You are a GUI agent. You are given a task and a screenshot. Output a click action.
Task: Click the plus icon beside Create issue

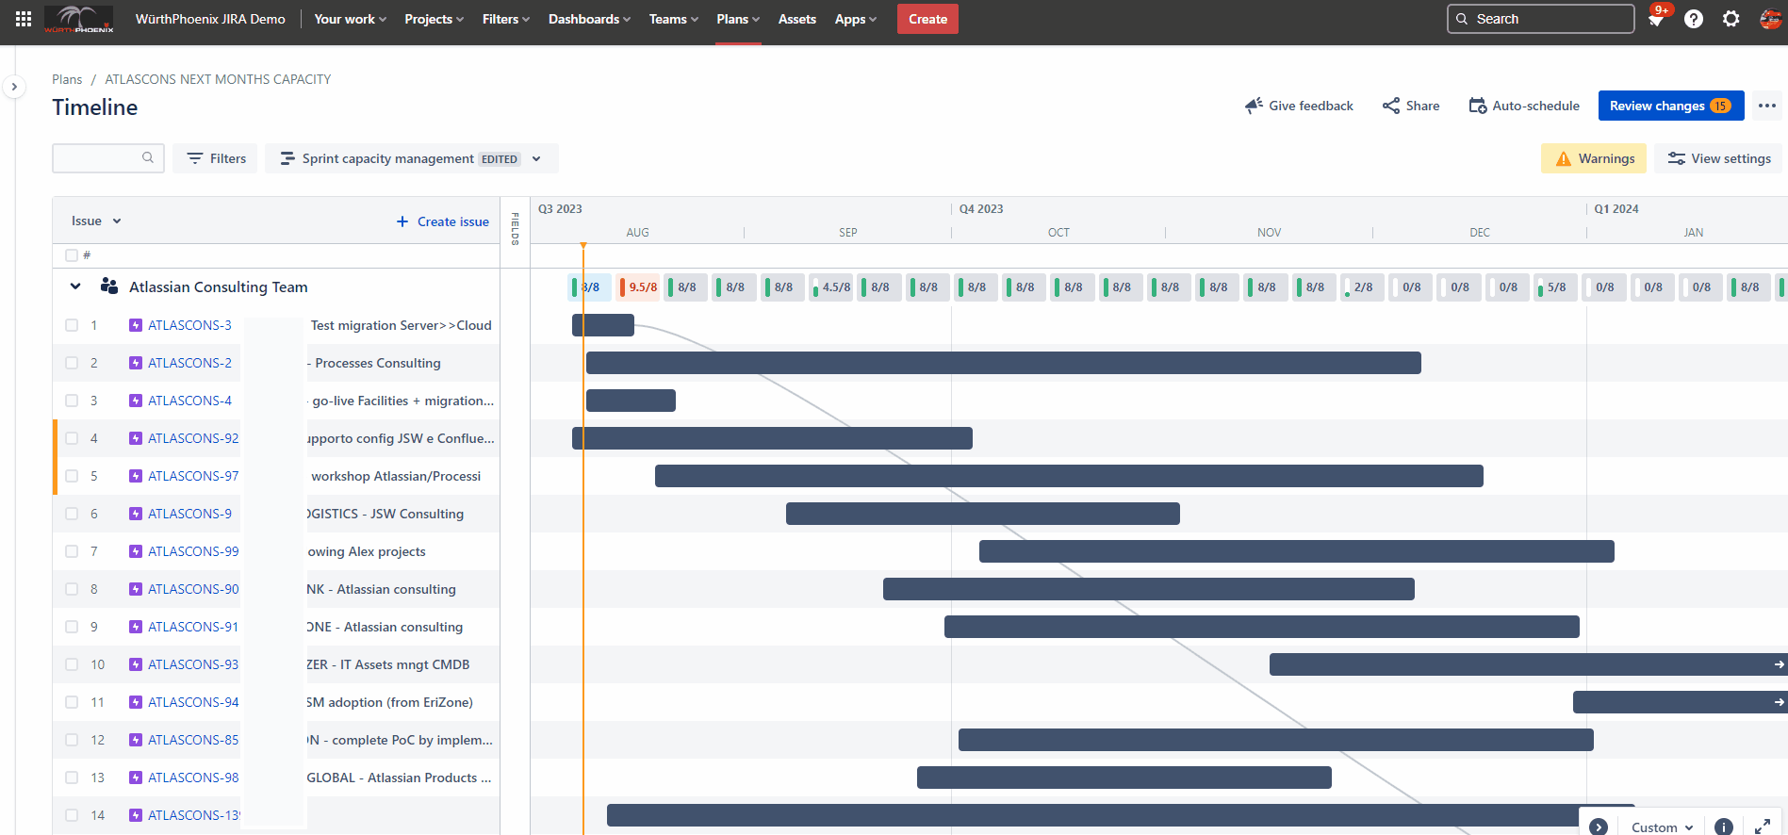click(x=402, y=221)
